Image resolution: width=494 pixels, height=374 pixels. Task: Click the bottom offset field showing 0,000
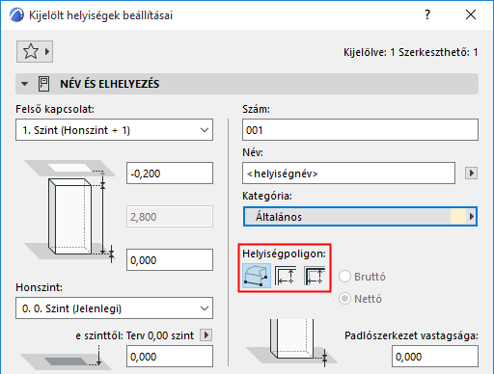[x=170, y=259]
